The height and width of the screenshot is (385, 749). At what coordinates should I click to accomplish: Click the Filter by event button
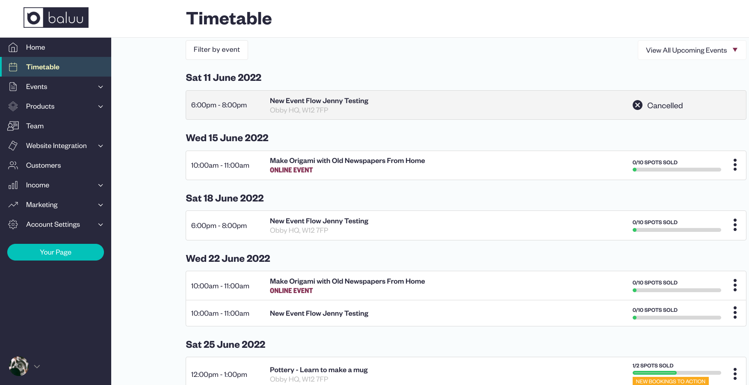216,50
